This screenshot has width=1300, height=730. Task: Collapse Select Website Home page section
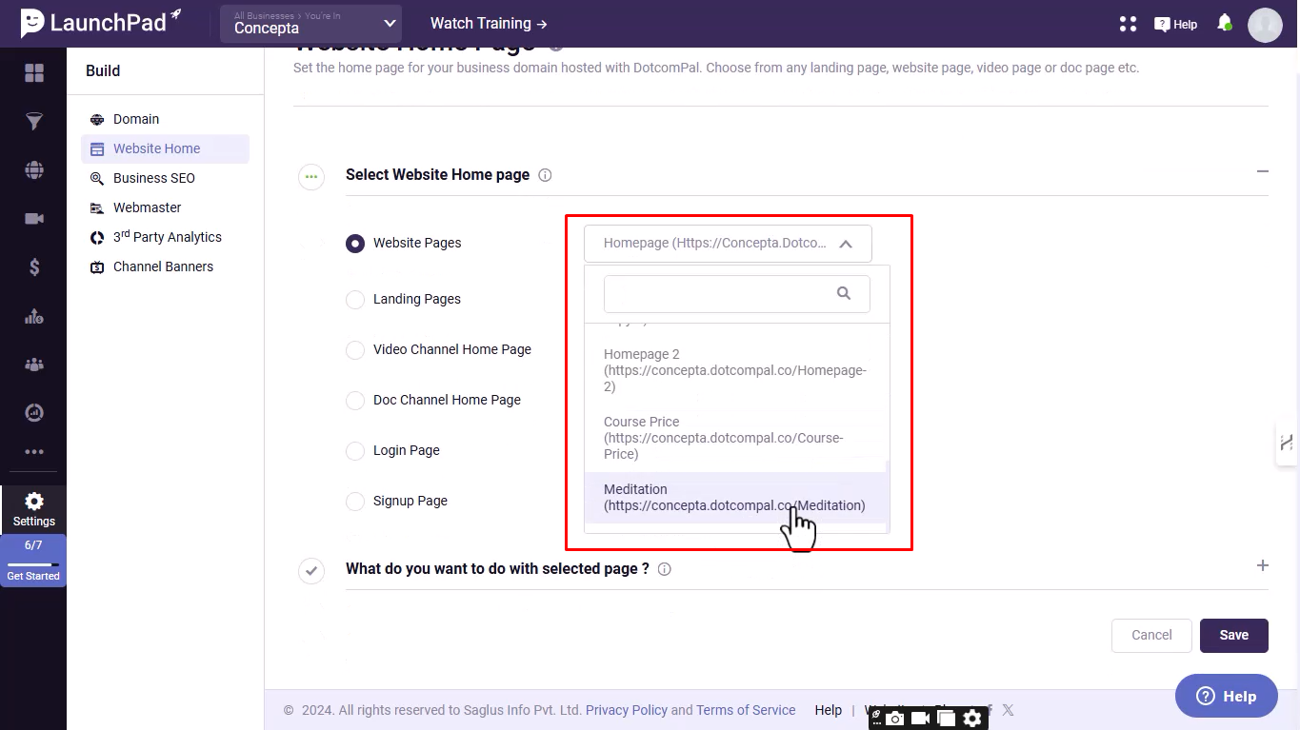tap(1263, 171)
